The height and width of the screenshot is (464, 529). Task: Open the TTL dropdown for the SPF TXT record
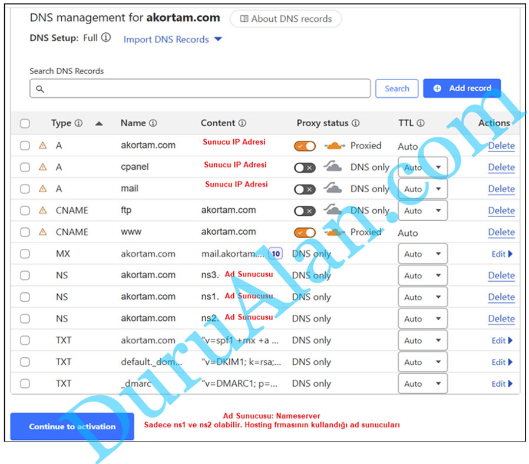point(423,340)
